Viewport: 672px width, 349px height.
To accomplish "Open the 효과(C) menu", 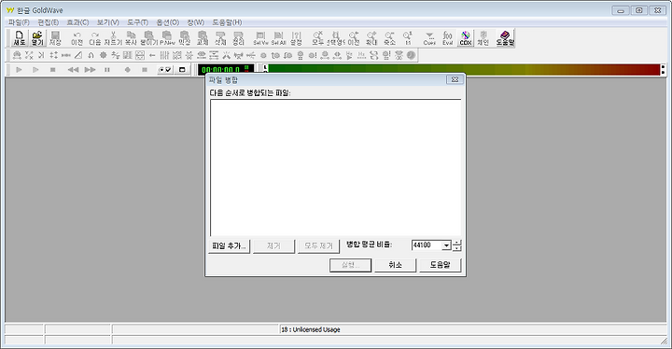I will [77, 22].
